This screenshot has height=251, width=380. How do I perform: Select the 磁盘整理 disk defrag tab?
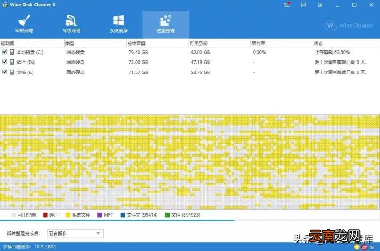tap(166, 24)
